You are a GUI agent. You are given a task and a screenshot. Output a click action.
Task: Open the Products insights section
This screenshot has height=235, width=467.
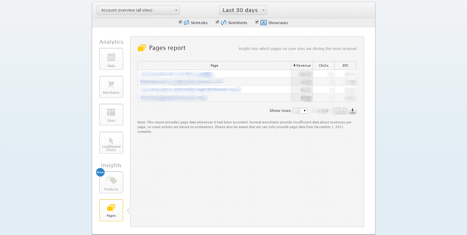pyautogui.click(x=111, y=182)
